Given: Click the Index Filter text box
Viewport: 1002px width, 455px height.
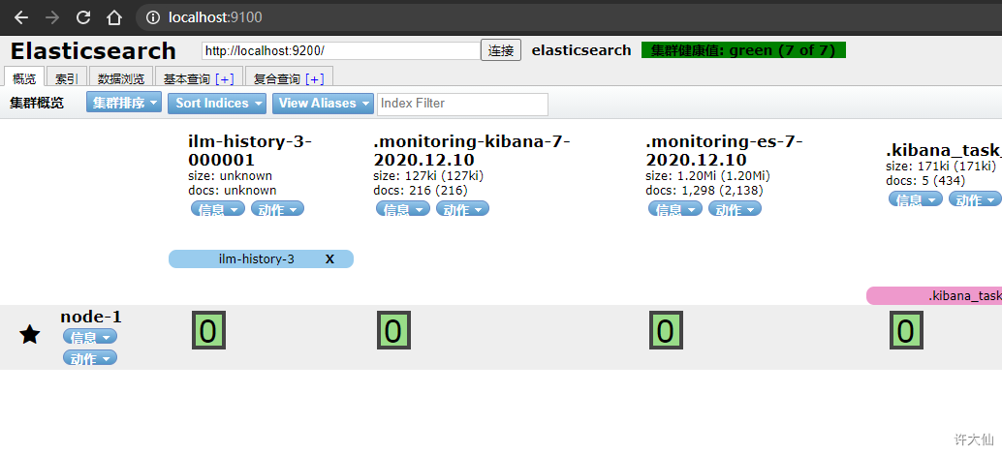Looking at the screenshot, I should coord(462,104).
